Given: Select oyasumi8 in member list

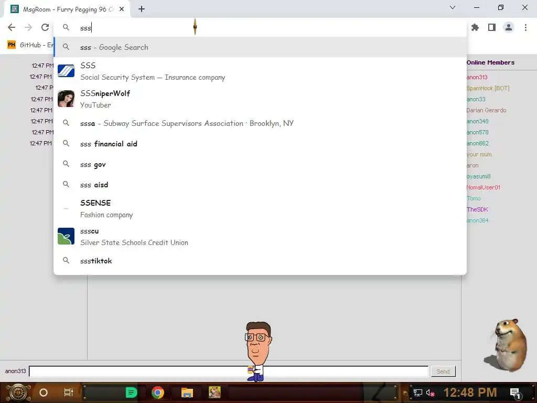Looking at the screenshot, I should tap(478, 176).
